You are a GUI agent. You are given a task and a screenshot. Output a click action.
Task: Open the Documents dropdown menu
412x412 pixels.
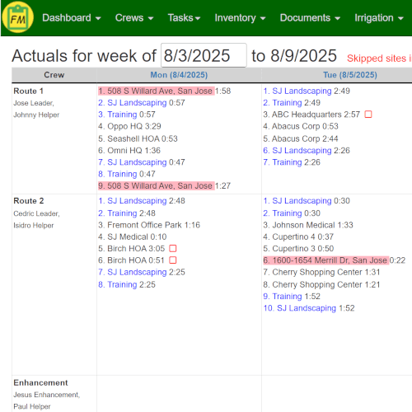310,18
